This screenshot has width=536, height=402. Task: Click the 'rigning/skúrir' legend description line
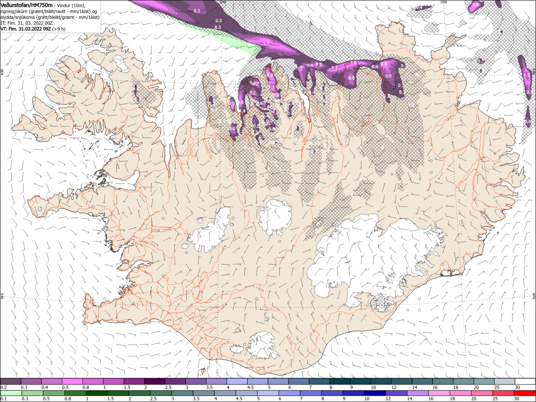click(x=49, y=11)
